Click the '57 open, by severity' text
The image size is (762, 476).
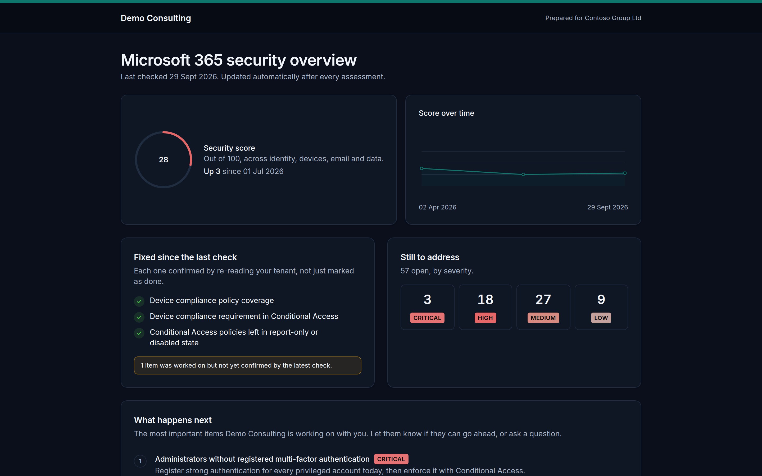point(437,271)
